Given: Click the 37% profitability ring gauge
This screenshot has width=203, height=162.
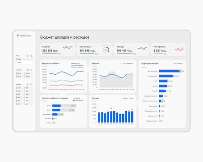Looking at the screenshot, I should 106,50.
